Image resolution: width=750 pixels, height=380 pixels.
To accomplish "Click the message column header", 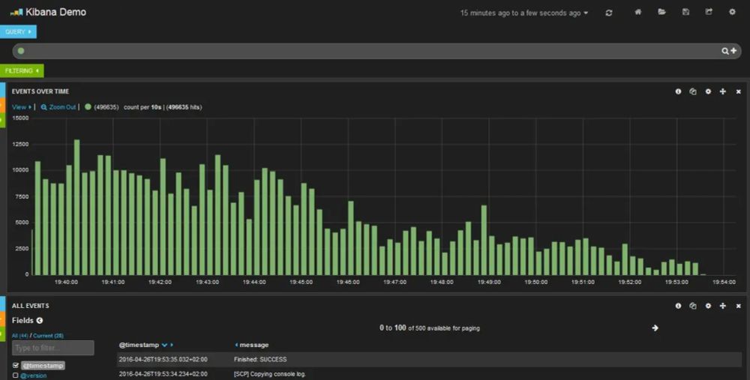I will [x=254, y=345].
